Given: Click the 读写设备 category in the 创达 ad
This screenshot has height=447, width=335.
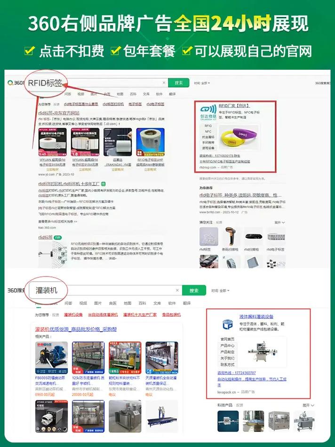Looking at the screenshot, I should pyautogui.click(x=208, y=148).
